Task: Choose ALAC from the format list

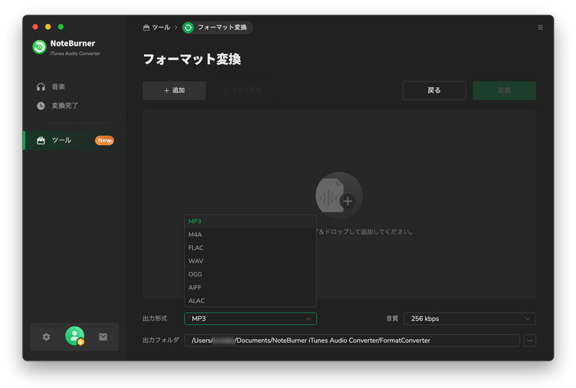Action: coord(250,301)
